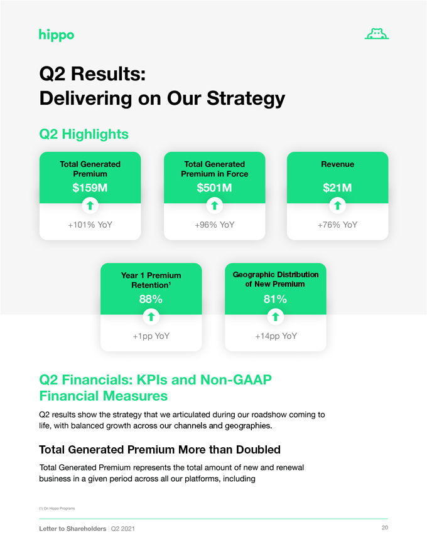This screenshot has height=552, width=427.
Task: Click the up arrow under $501M
Action: pos(215,205)
